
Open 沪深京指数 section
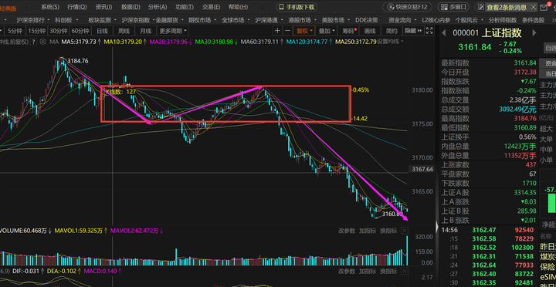[136, 20]
